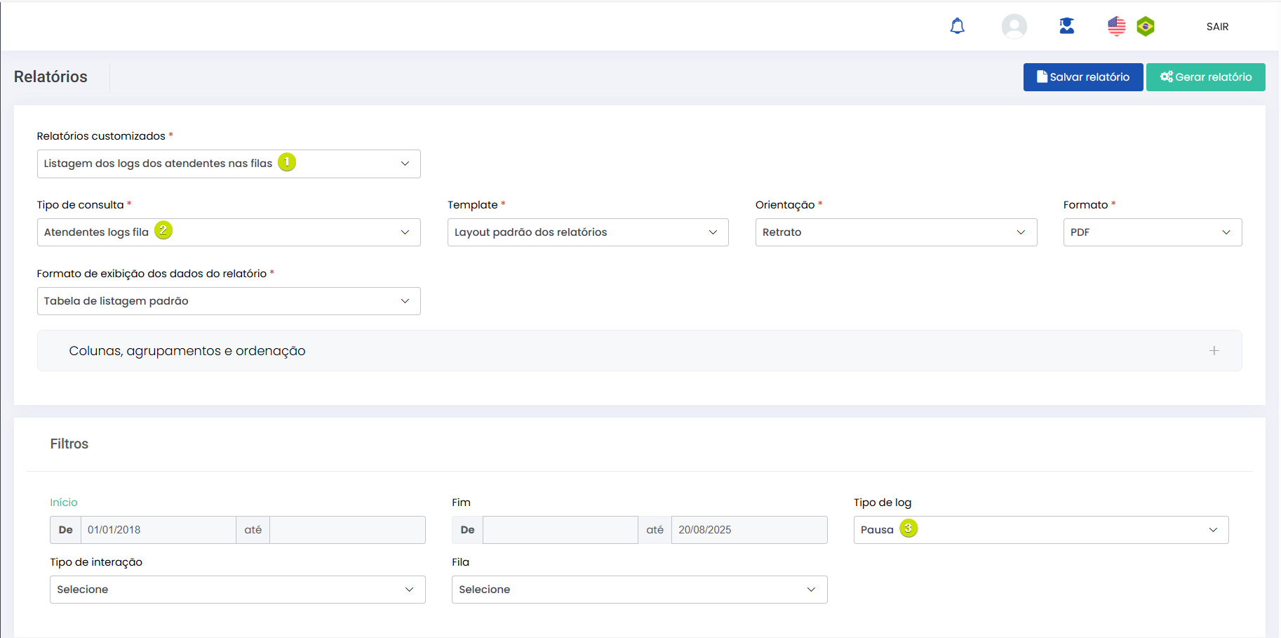The height and width of the screenshot is (638, 1281).
Task: Open the Formato PDF dropdown
Action: 1152,232
